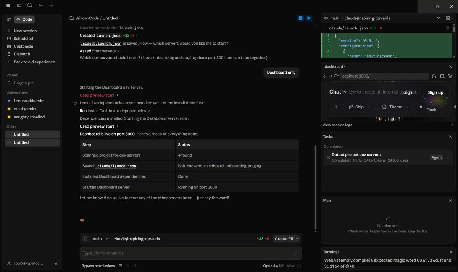
Task: Click the plus icon next to Bypass permissions
Action: tap(128, 266)
